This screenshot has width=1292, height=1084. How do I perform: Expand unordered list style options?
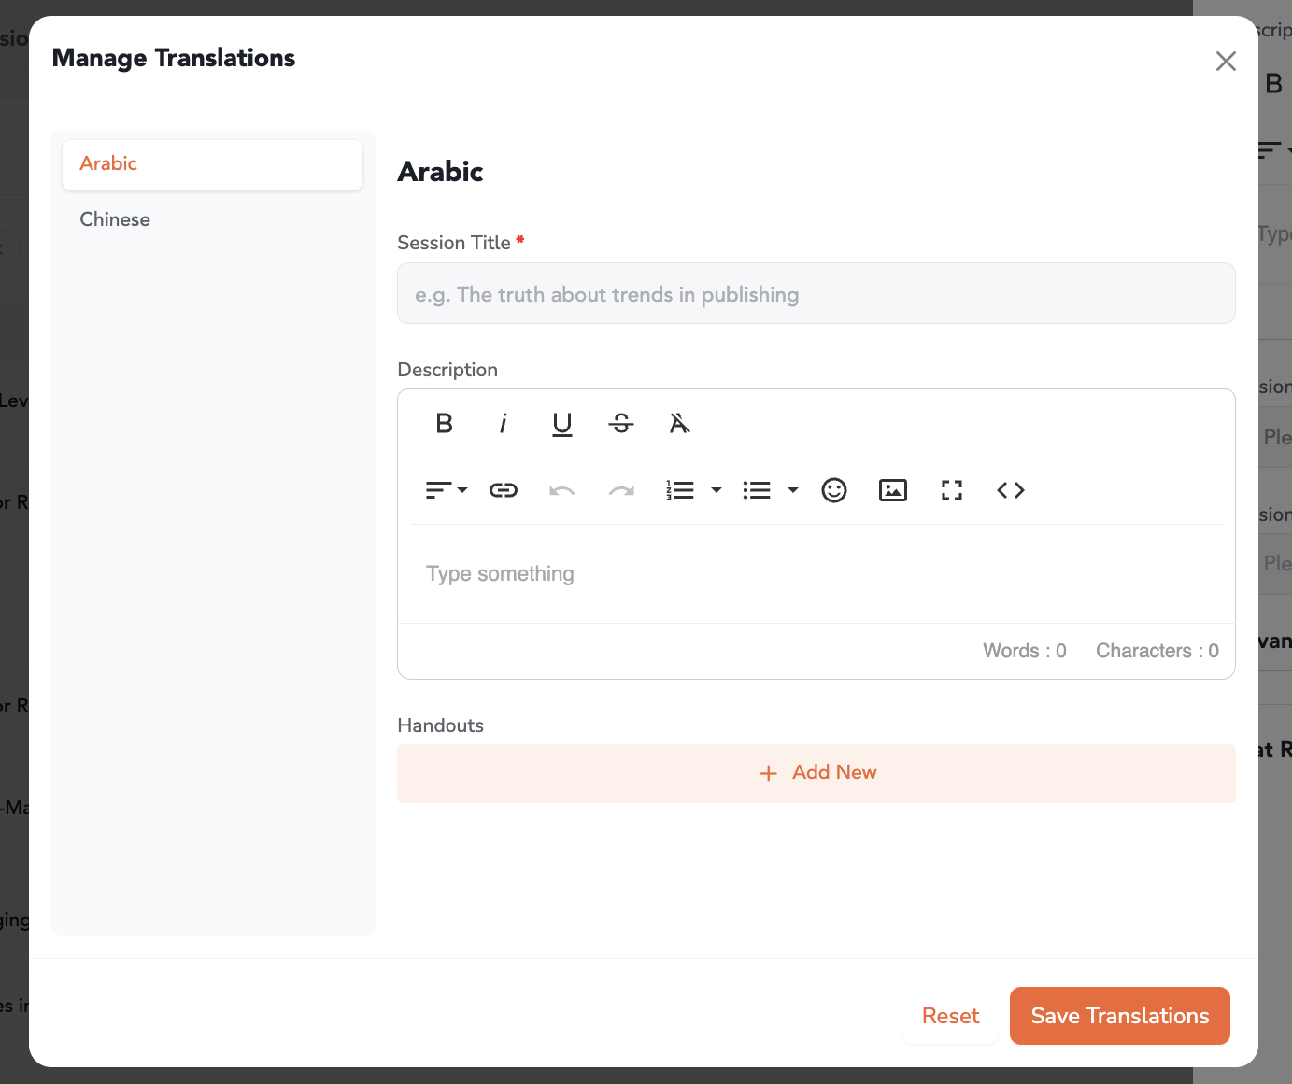pyautogui.click(x=793, y=490)
